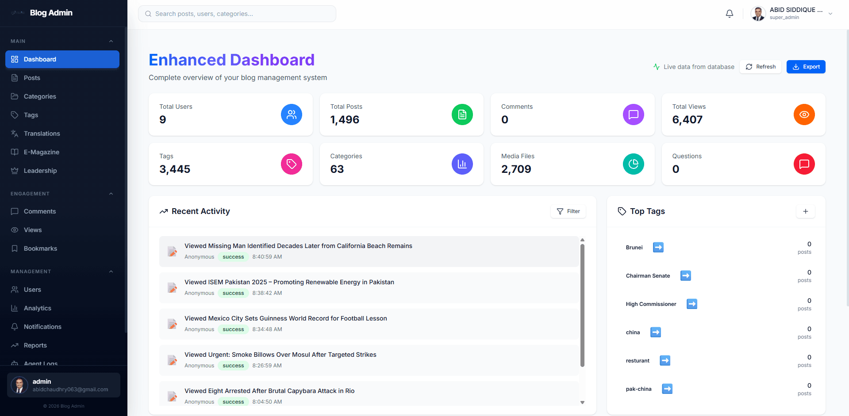Image resolution: width=849 pixels, height=416 pixels.
Task: Open the Missing Man Identified activity entry
Action: [x=369, y=251]
